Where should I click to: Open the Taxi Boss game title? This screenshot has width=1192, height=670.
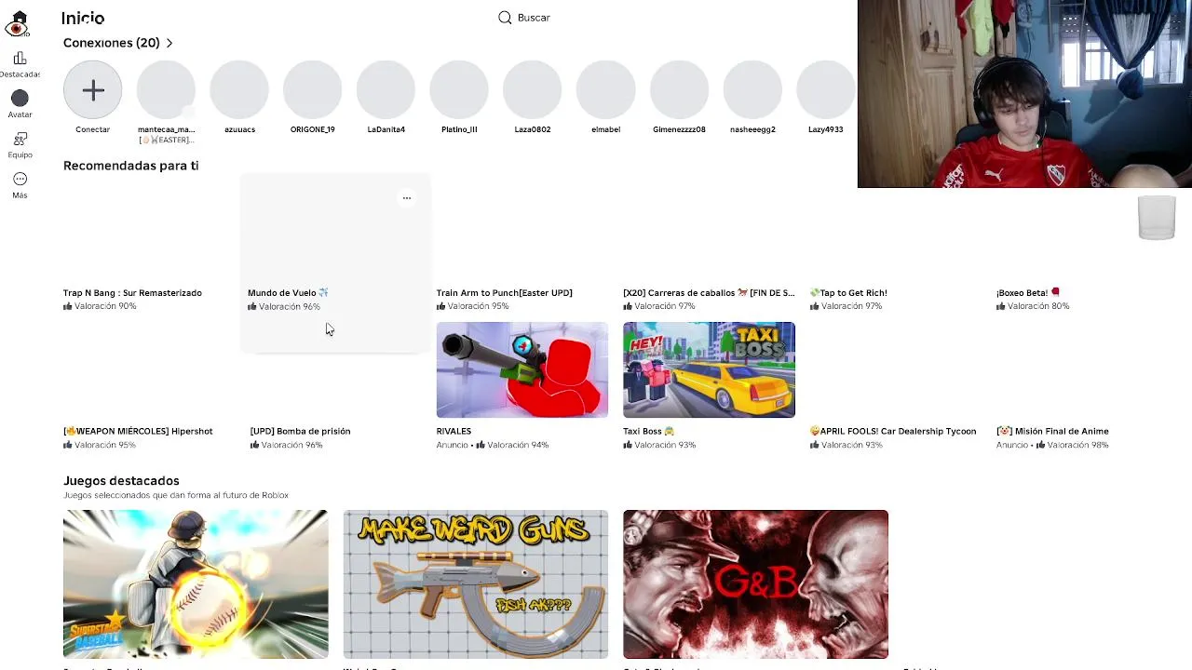[x=648, y=432]
